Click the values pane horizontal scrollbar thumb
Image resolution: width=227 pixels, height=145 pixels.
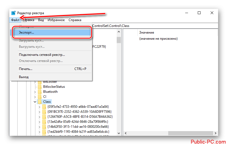(191, 133)
